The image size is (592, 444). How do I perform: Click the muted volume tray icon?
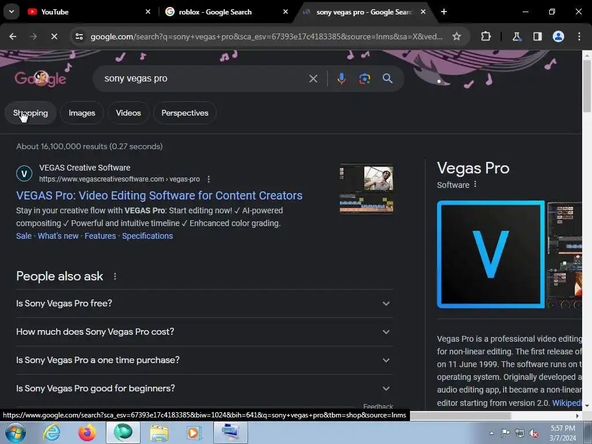click(x=534, y=433)
